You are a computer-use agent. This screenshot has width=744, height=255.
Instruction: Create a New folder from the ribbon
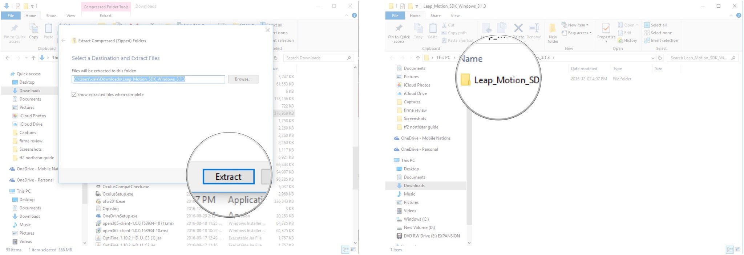pos(553,33)
